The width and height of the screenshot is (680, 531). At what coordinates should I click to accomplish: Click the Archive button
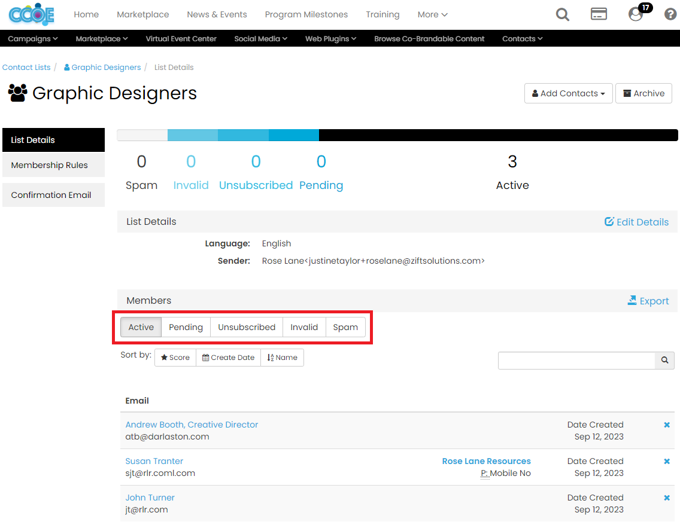click(643, 93)
